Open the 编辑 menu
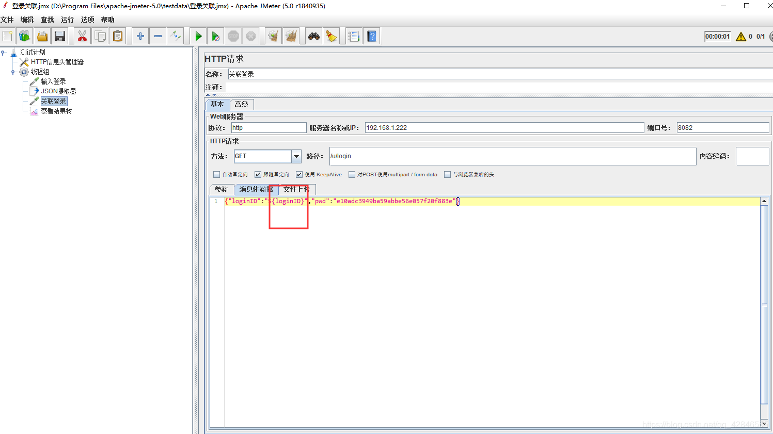 point(27,20)
